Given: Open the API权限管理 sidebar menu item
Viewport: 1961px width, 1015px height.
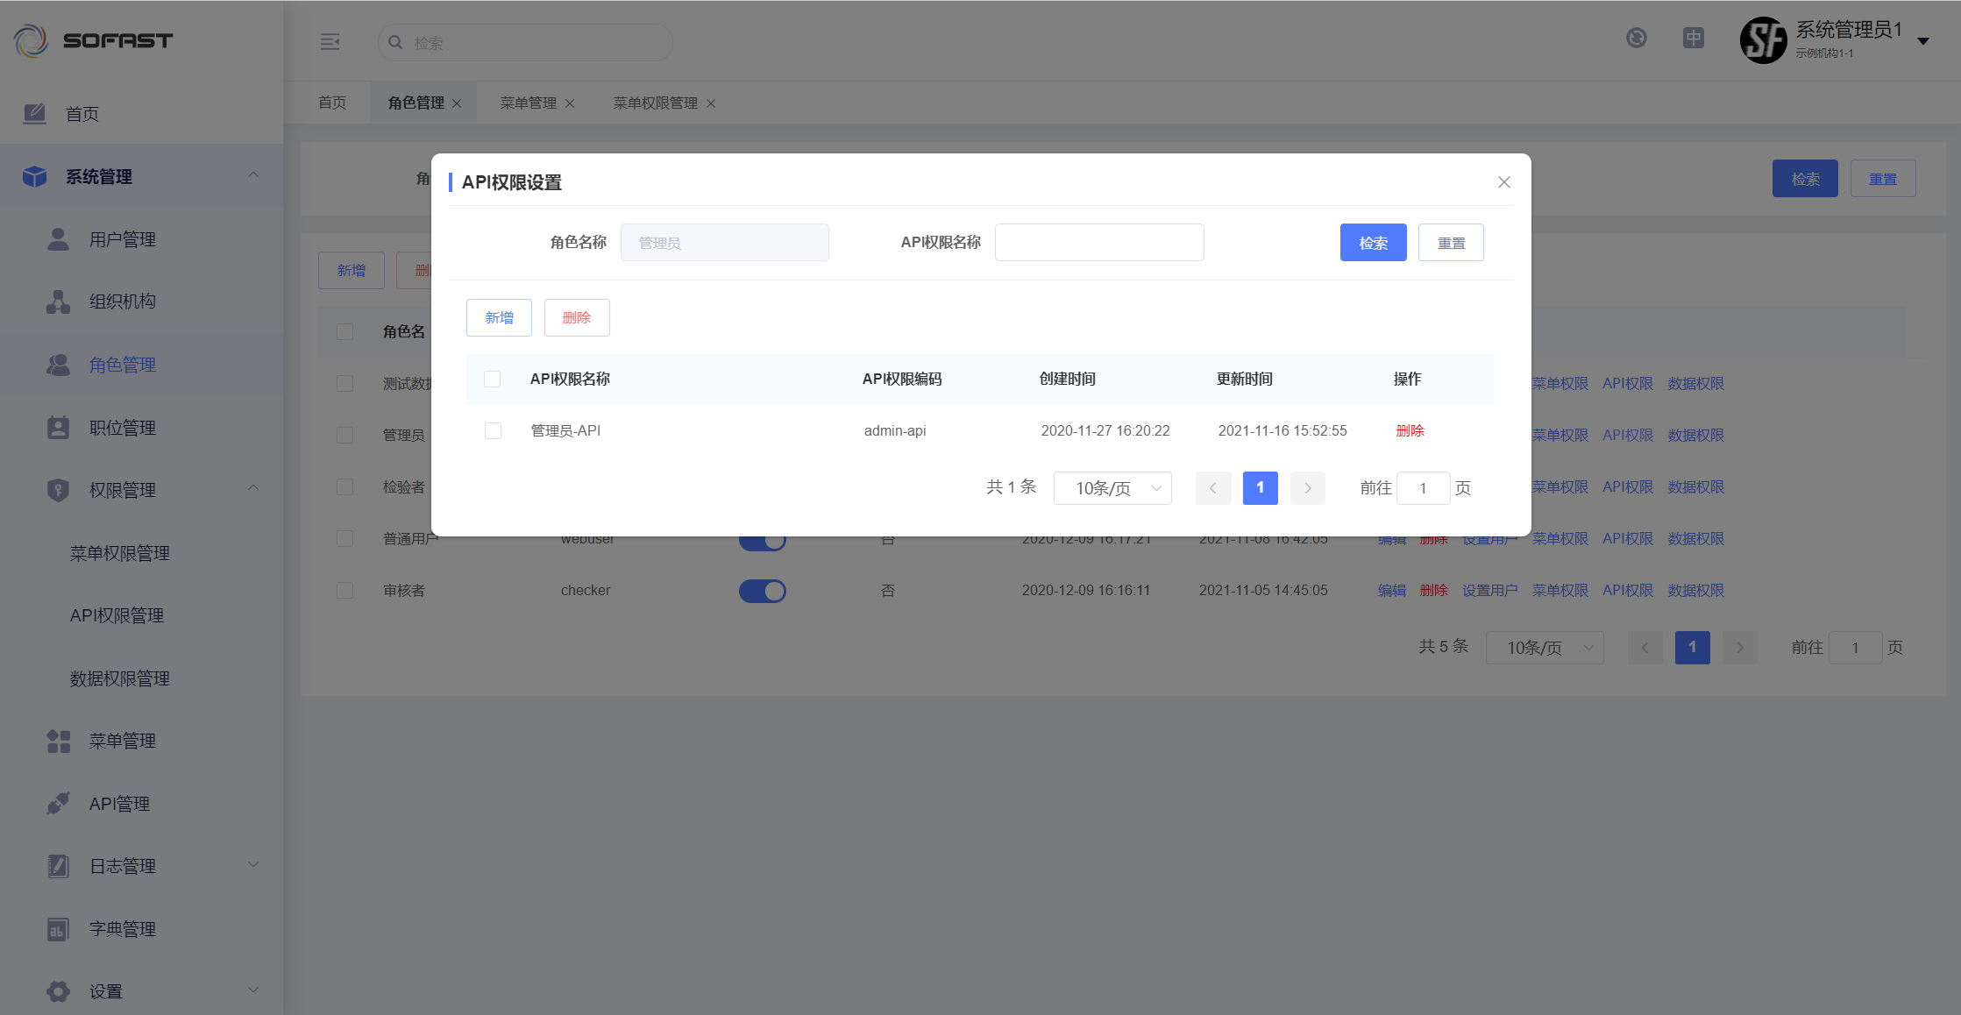Looking at the screenshot, I should tap(117, 615).
